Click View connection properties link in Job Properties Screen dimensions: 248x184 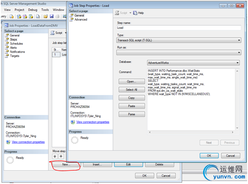tap(28, 142)
